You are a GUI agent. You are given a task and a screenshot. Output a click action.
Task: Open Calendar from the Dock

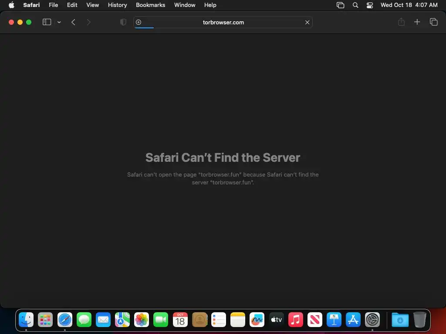[x=180, y=320]
